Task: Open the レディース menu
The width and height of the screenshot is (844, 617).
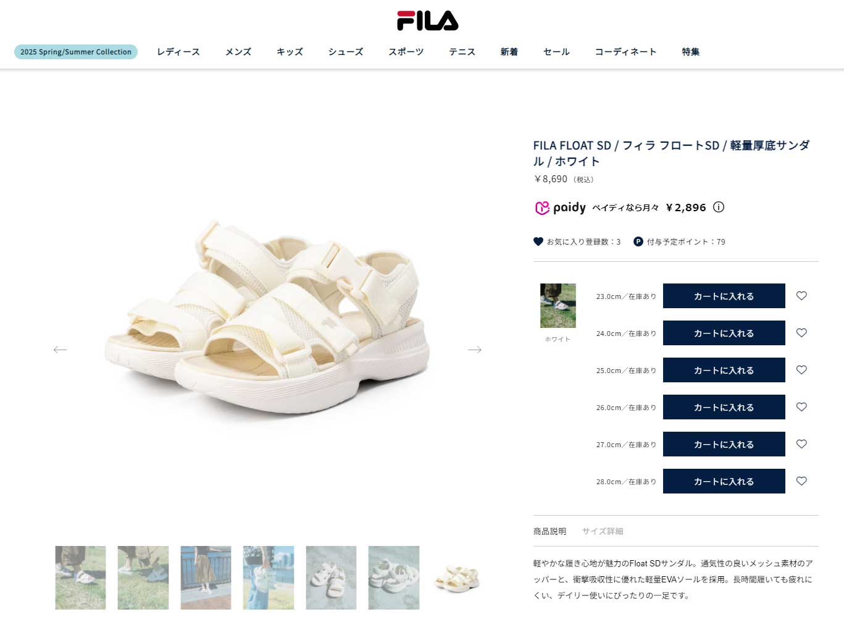Action: tap(178, 52)
